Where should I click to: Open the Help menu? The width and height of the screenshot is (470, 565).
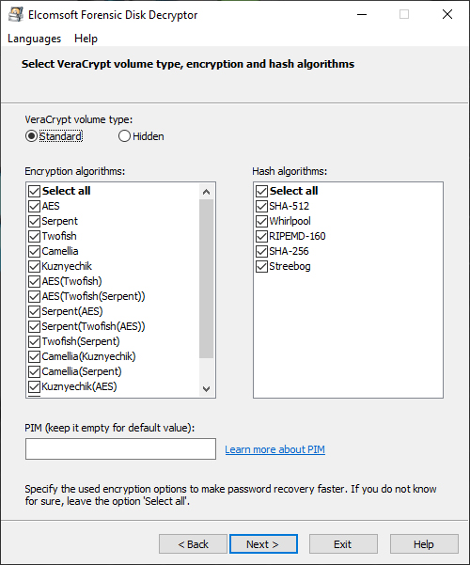86,39
